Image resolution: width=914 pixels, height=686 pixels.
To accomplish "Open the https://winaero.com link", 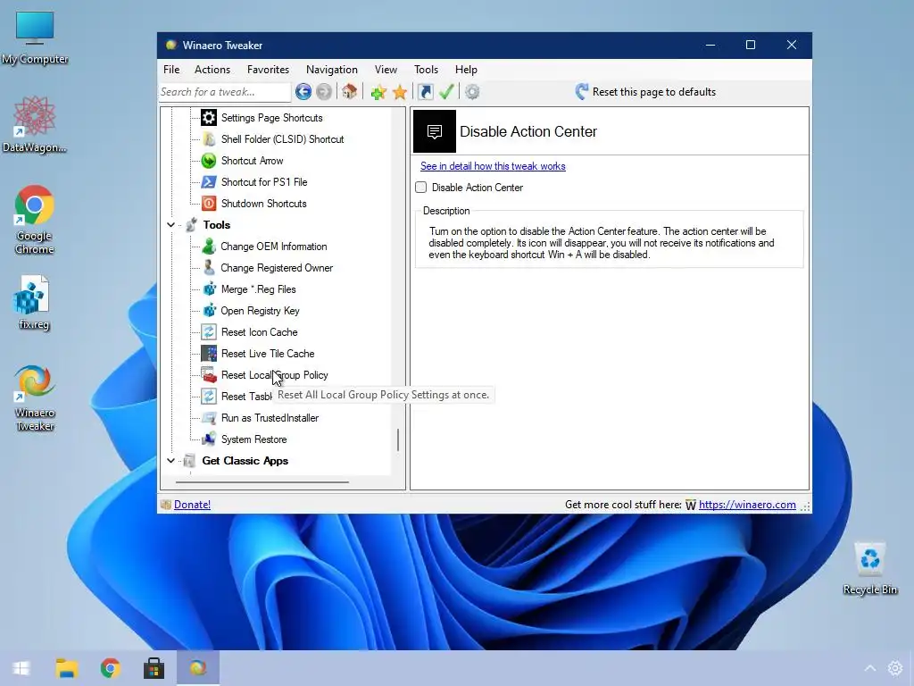I will [747, 505].
